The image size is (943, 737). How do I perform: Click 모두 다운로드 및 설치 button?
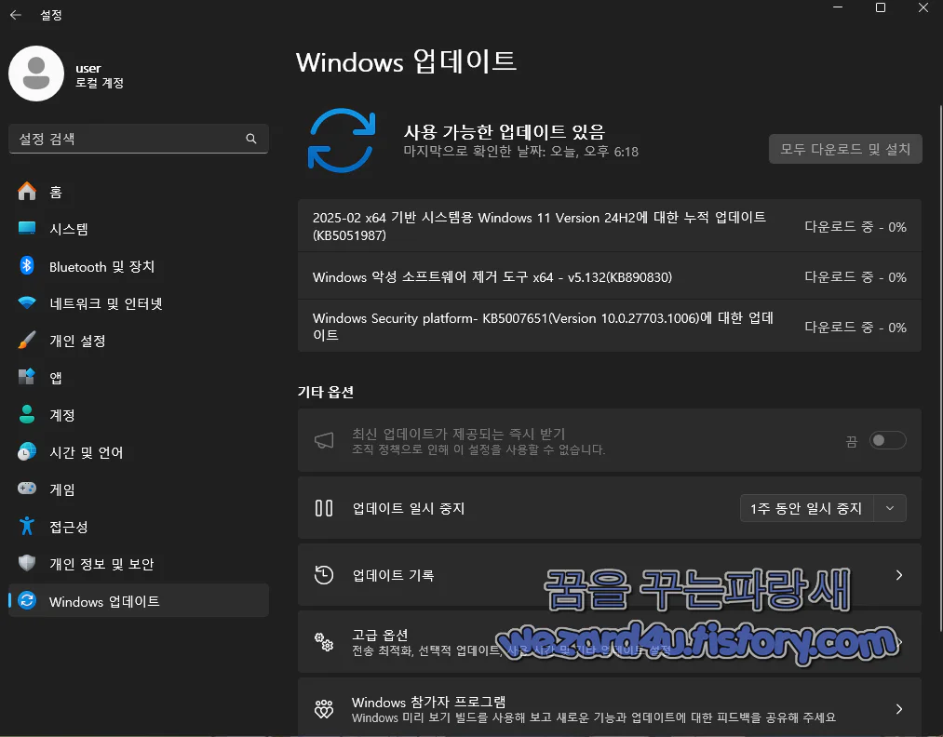[845, 149]
